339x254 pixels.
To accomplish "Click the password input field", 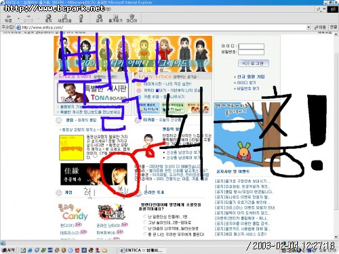I will coord(251,52).
